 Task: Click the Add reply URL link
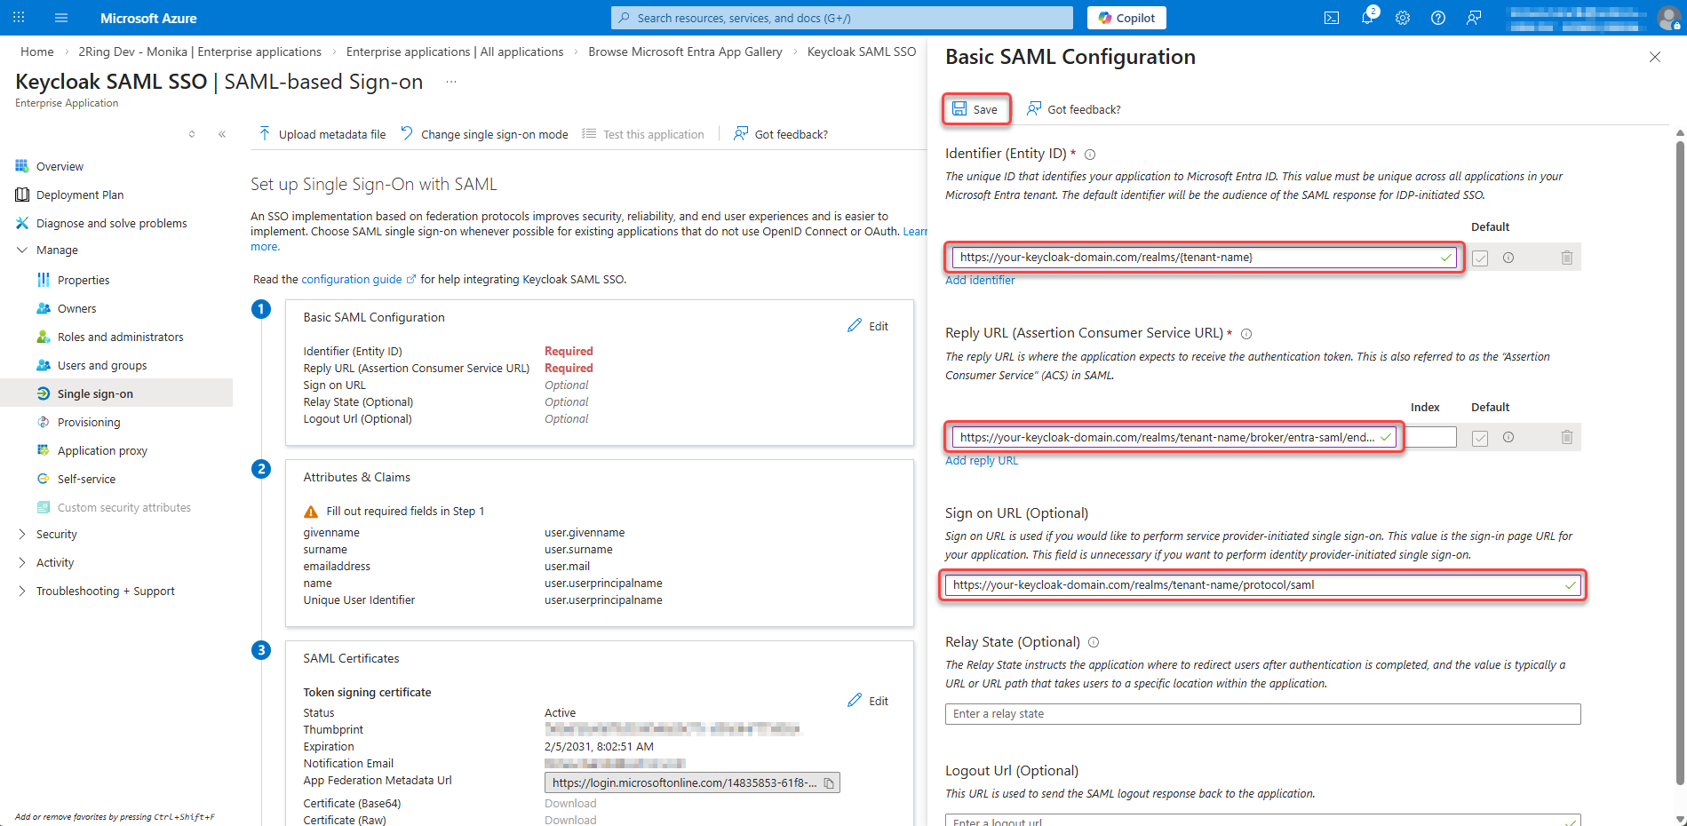(982, 460)
